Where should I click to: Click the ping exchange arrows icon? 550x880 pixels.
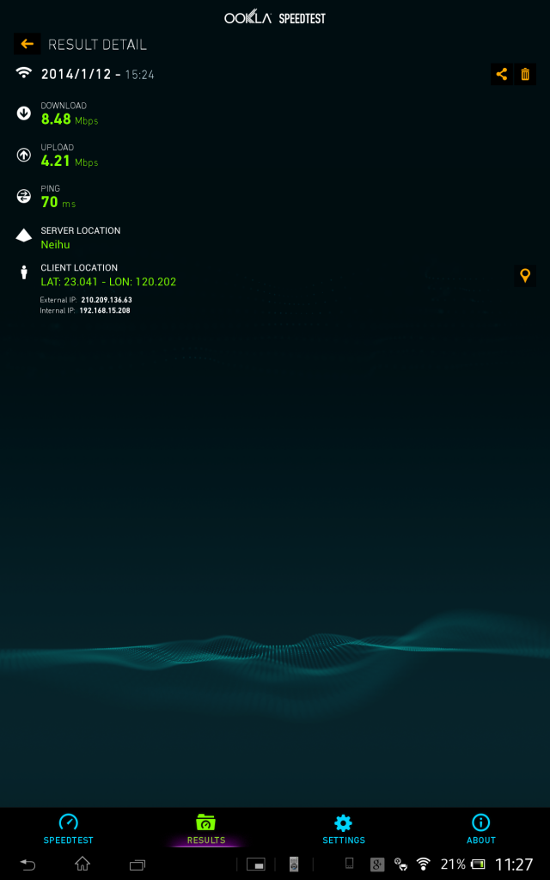tap(23, 197)
